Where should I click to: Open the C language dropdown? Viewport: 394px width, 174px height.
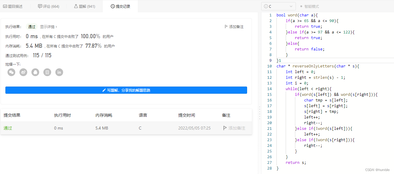point(279,6)
